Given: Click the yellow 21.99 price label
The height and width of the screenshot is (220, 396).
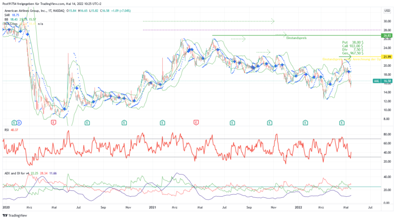Looking at the screenshot, I should (x=387, y=57).
